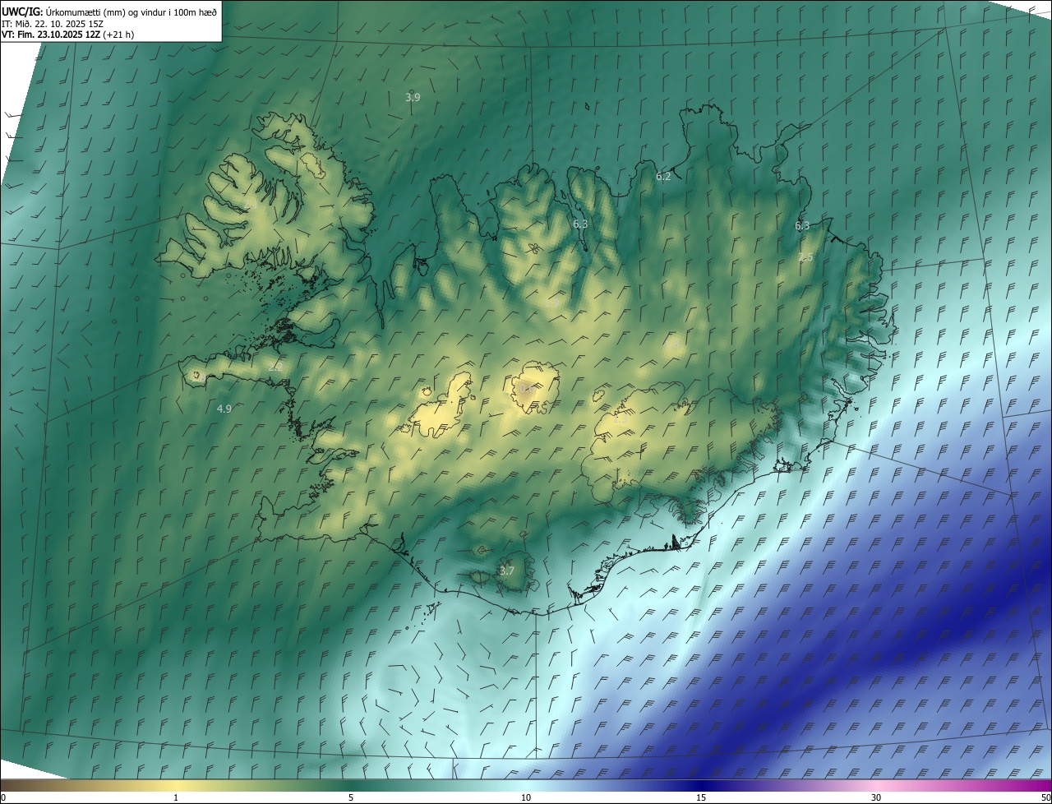This screenshot has width=1052, height=804.
Task: Click the 6.3 value label just above 2.5
Action: (x=802, y=225)
